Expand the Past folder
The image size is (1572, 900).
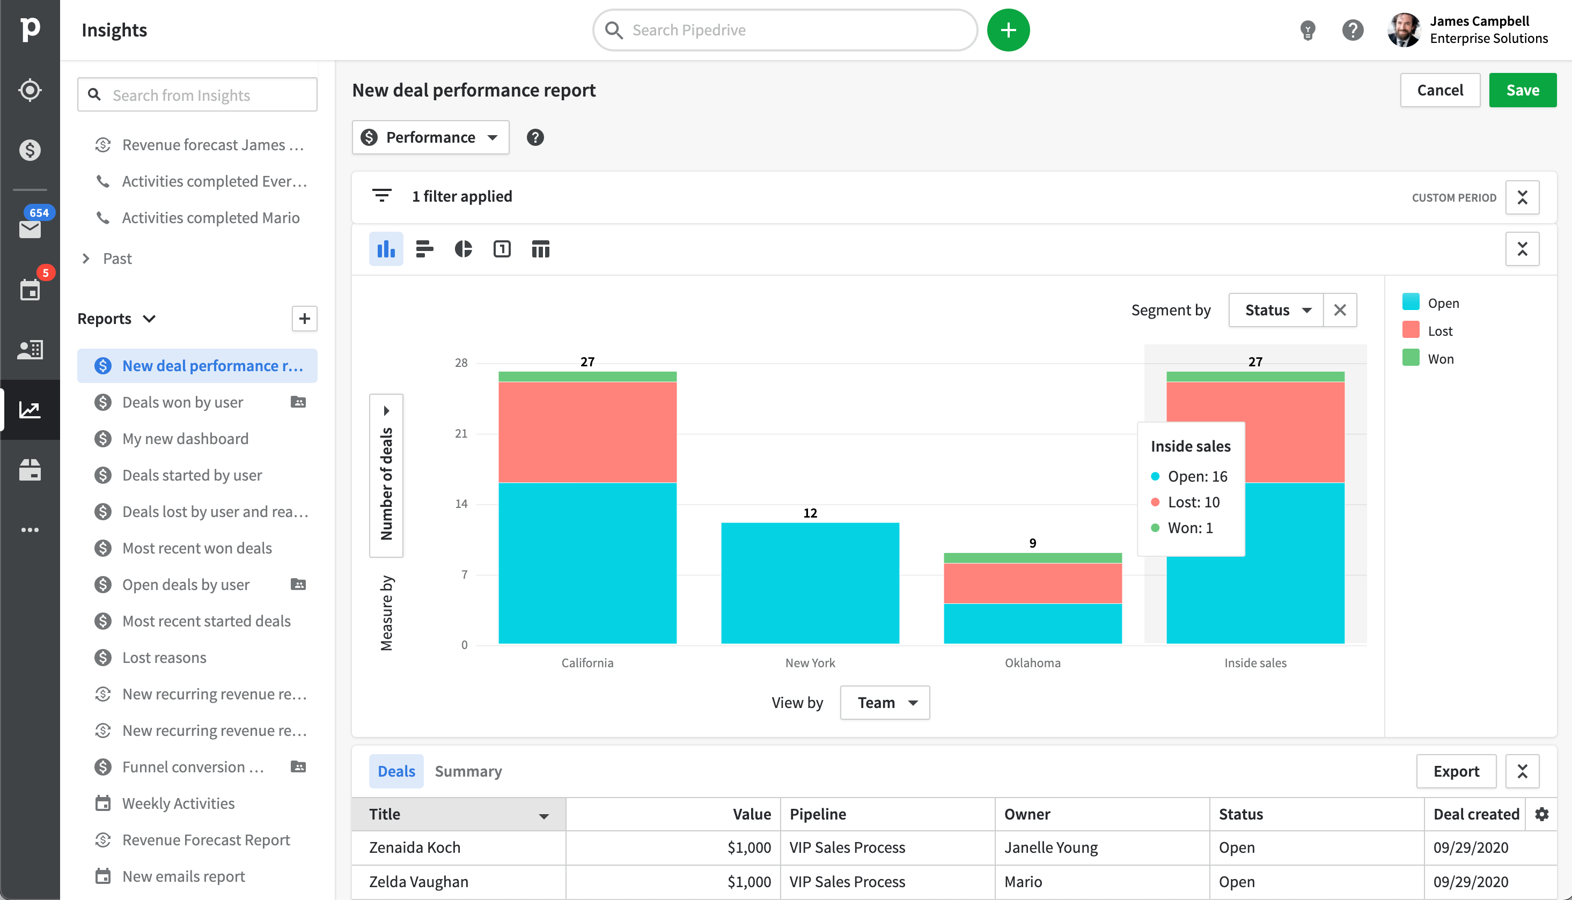click(x=86, y=259)
